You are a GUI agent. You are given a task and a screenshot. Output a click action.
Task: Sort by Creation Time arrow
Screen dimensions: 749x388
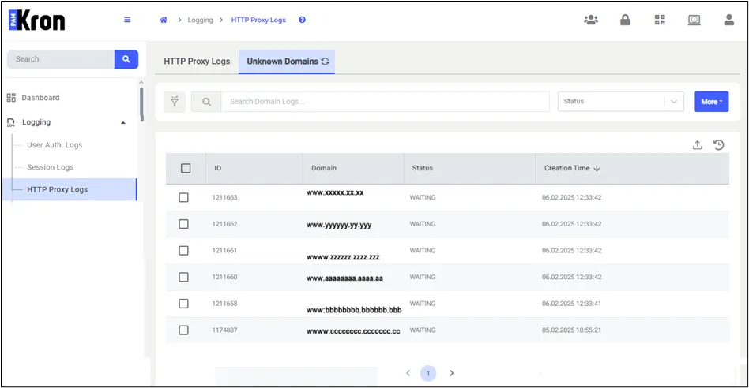597,168
